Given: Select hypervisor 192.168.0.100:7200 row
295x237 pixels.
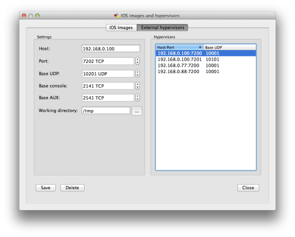Looking at the screenshot, I should tap(206, 53).
